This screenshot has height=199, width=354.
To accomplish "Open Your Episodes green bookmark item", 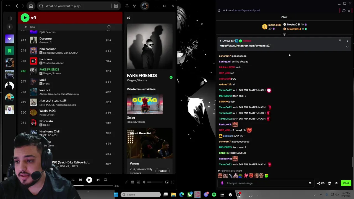I will click(9, 51).
